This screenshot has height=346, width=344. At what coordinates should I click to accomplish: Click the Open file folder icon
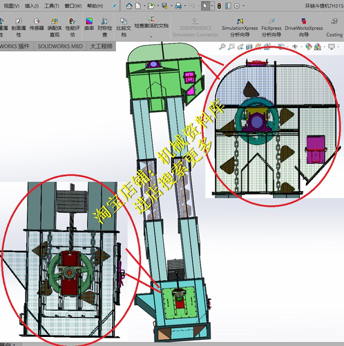click(x=151, y=6)
